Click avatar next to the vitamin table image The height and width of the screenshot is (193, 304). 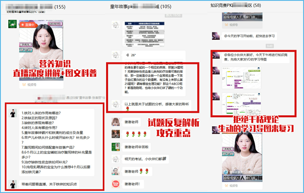116,25
